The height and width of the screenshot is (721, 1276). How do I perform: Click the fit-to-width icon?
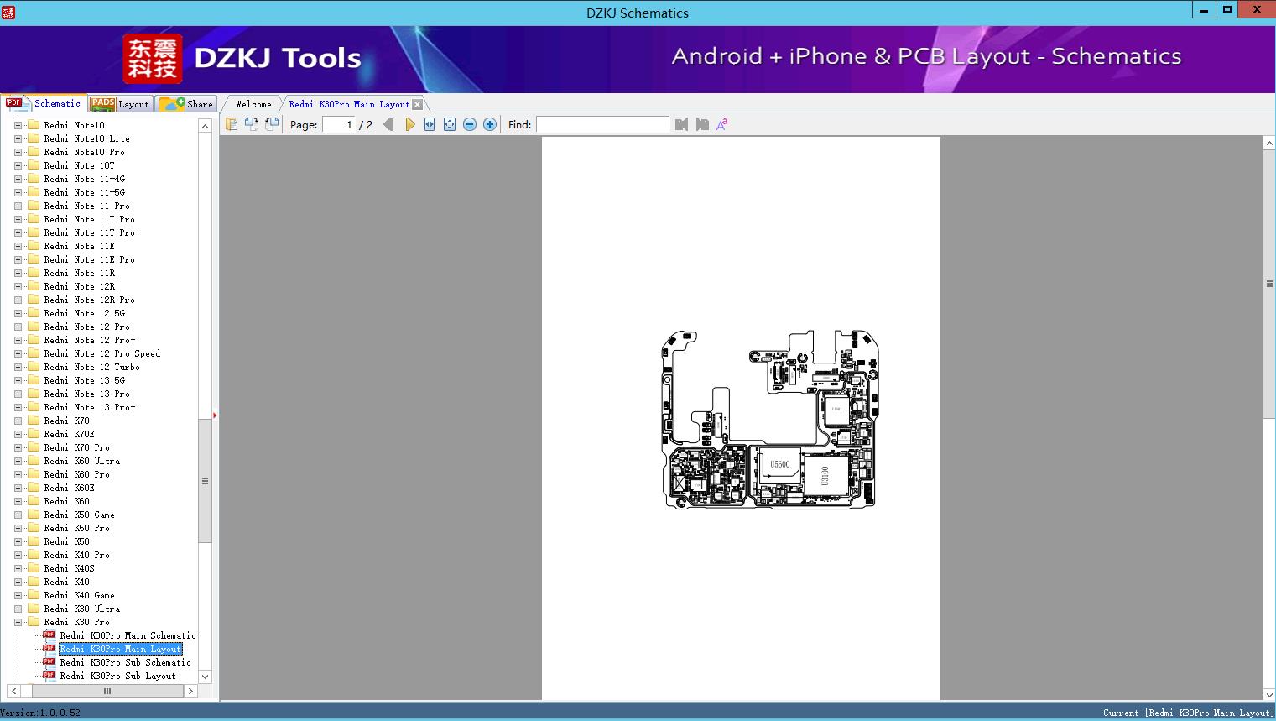(x=430, y=124)
